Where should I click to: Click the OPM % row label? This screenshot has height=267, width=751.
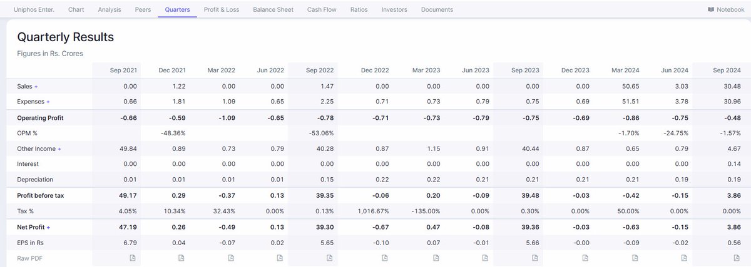click(x=28, y=133)
